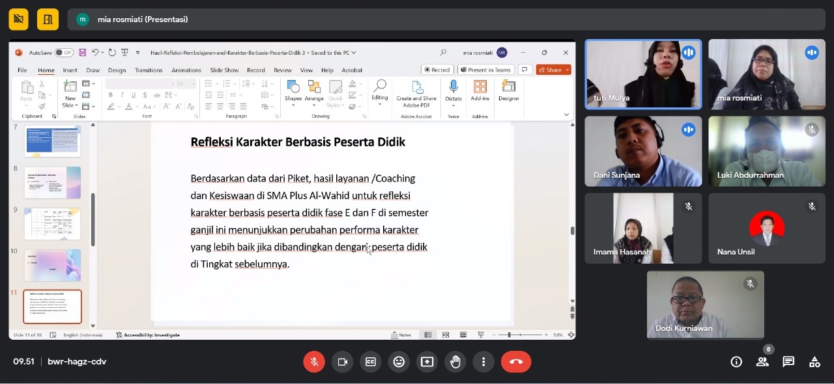
Task: Click the New Slide icon
Action: [x=69, y=87]
